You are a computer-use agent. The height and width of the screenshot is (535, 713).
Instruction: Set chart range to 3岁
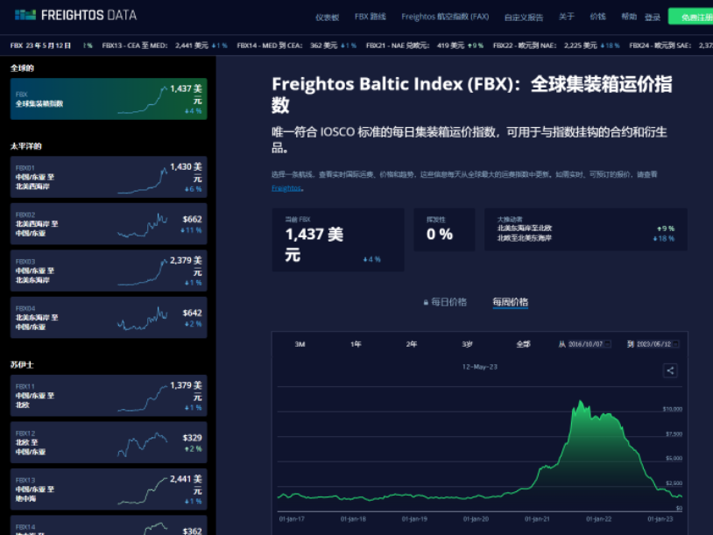click(x=467, y=344)
